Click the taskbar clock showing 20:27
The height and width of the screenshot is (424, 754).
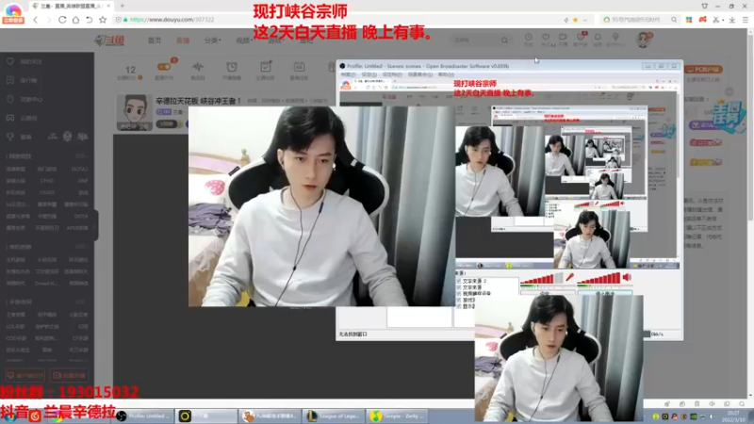(733, 416)
